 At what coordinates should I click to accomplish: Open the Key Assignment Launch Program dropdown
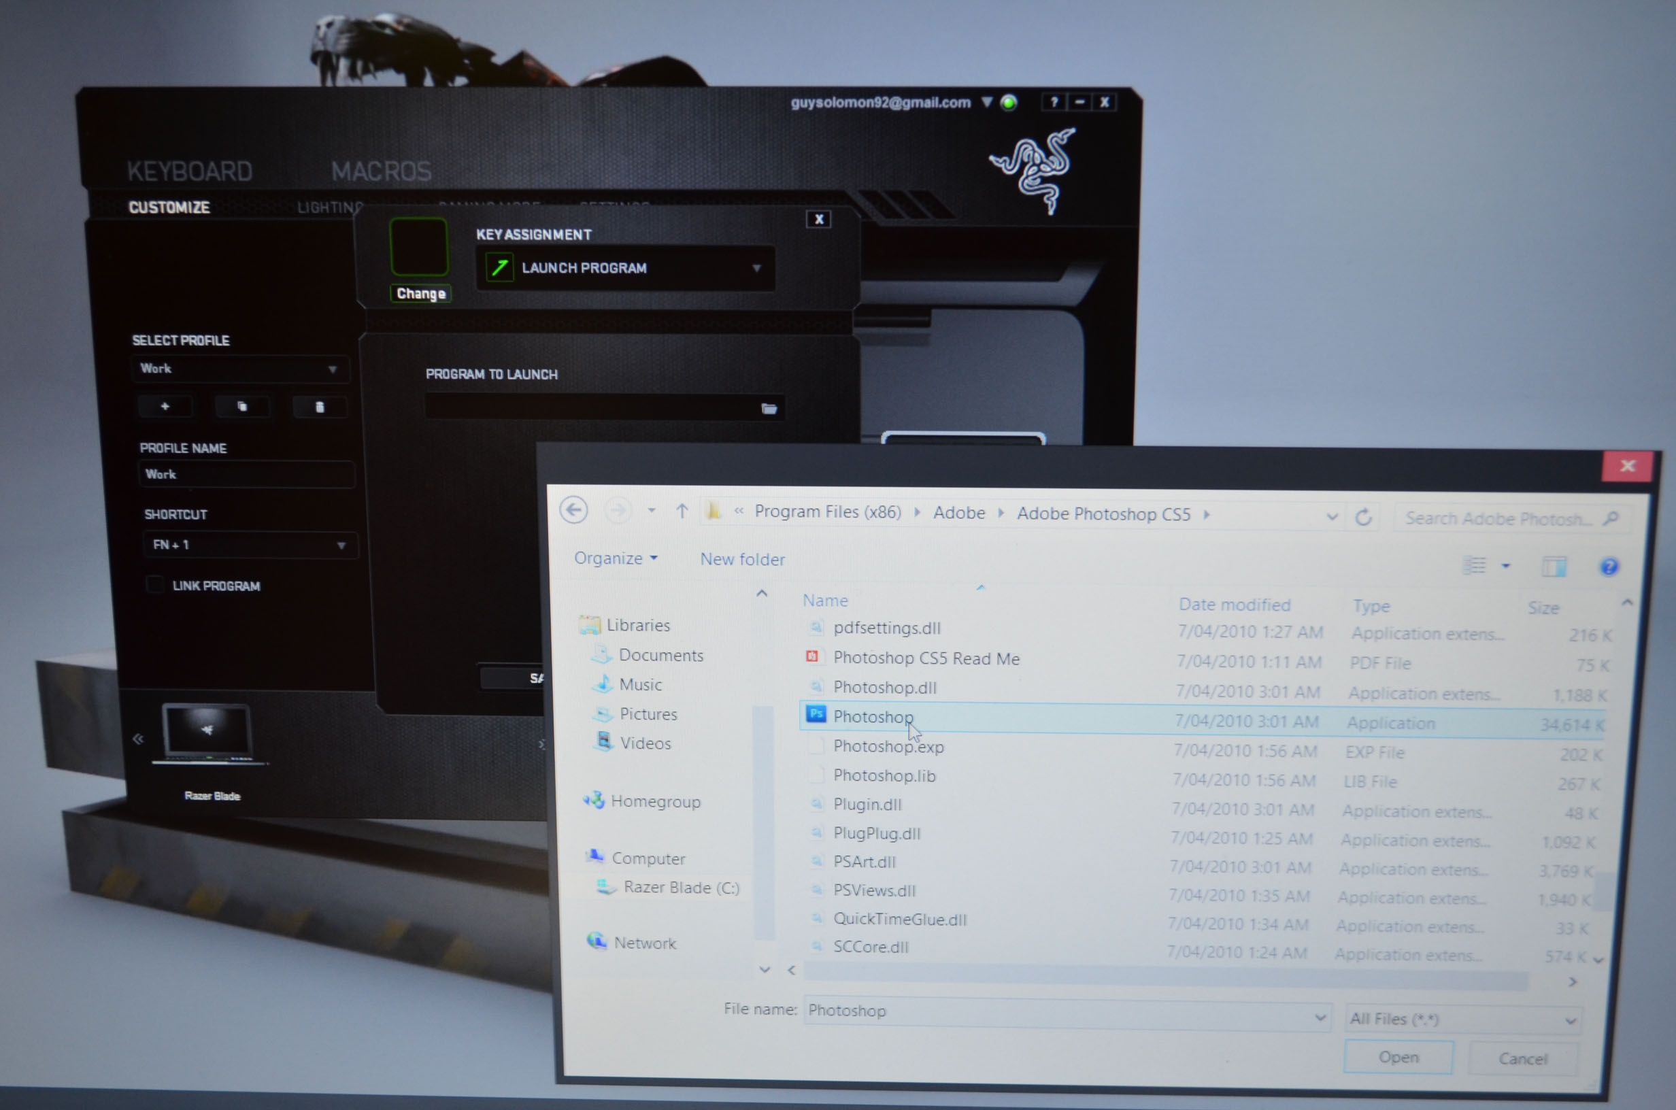[x=626, y=268]
